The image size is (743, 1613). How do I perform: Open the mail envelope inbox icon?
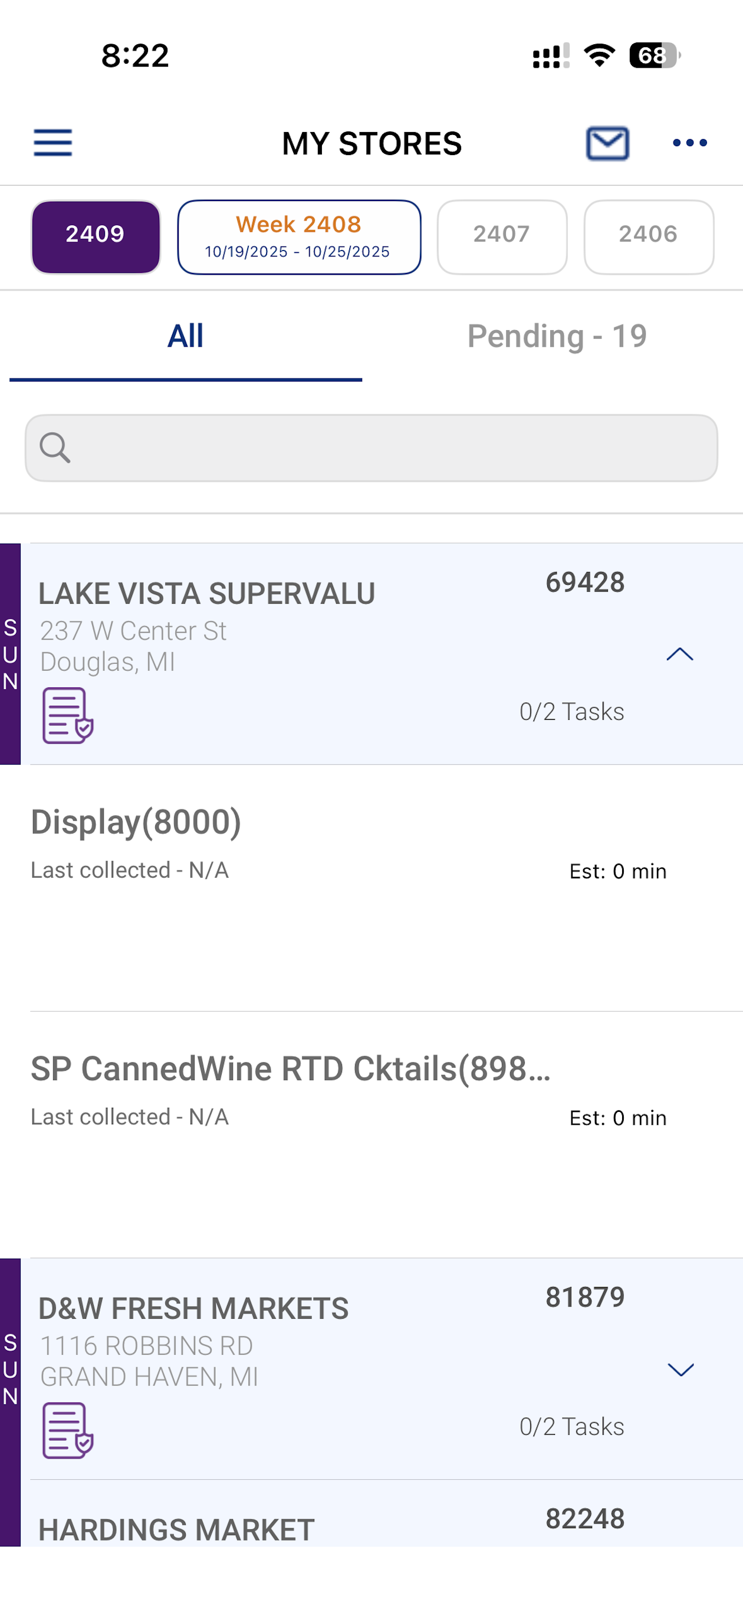[607, 143]
